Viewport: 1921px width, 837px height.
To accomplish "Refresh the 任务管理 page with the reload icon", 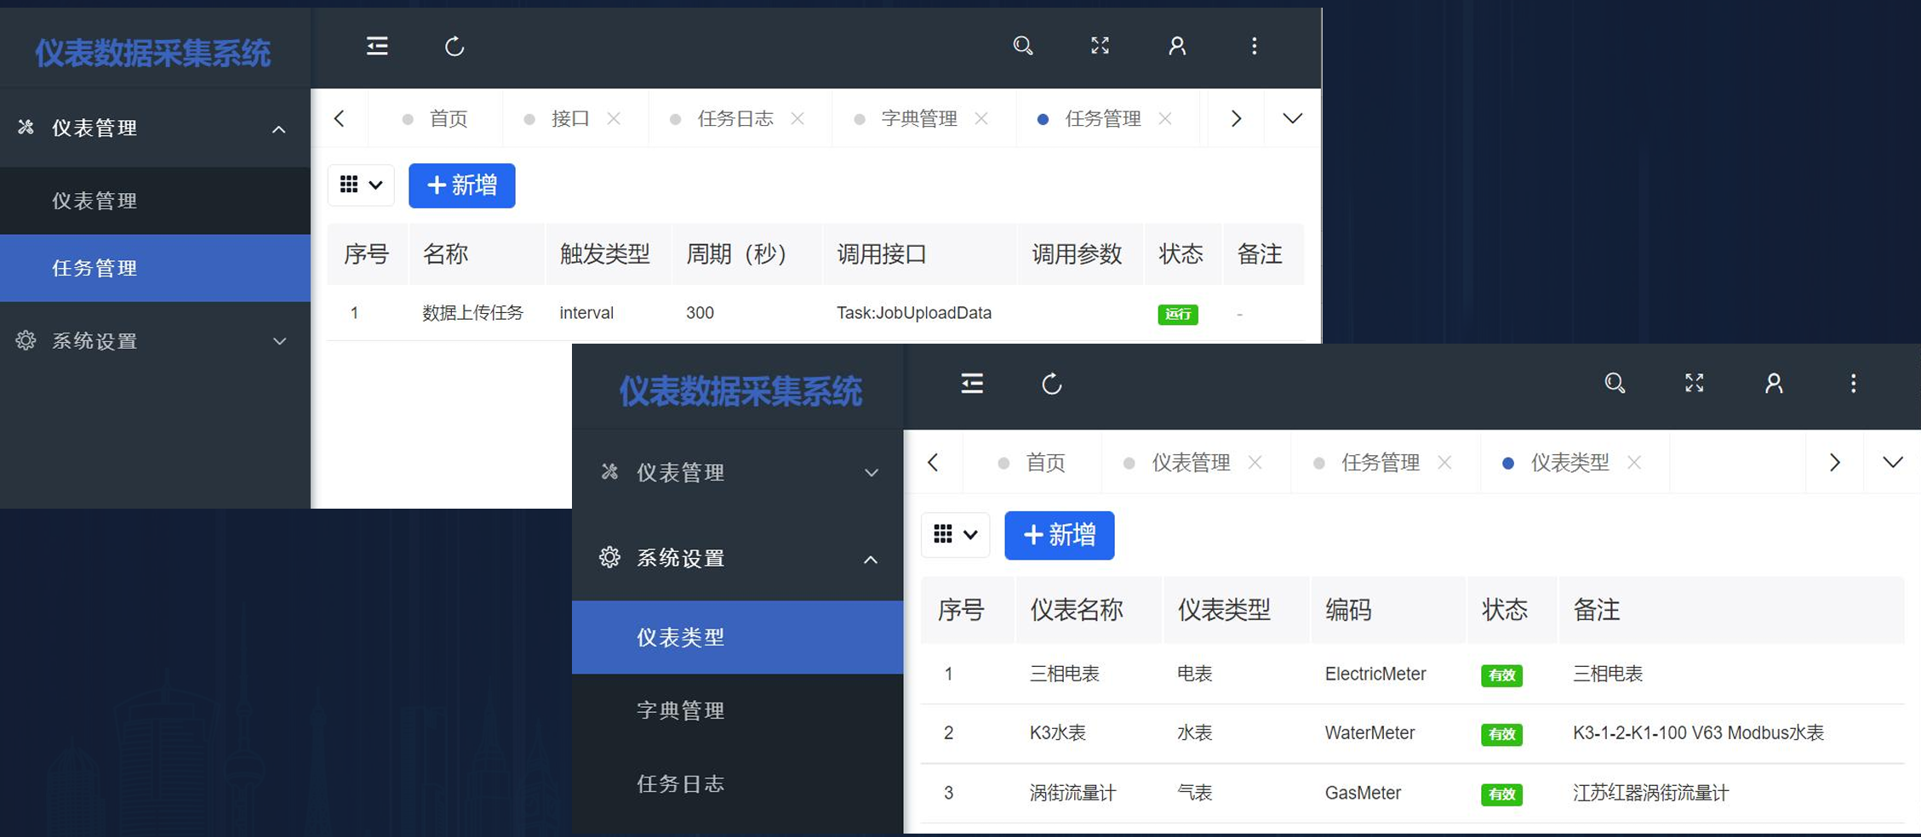I will pos(454,48).
